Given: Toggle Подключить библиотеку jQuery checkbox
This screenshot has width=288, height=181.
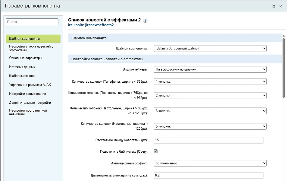Looking at the screenshot, I should [155, 151].
